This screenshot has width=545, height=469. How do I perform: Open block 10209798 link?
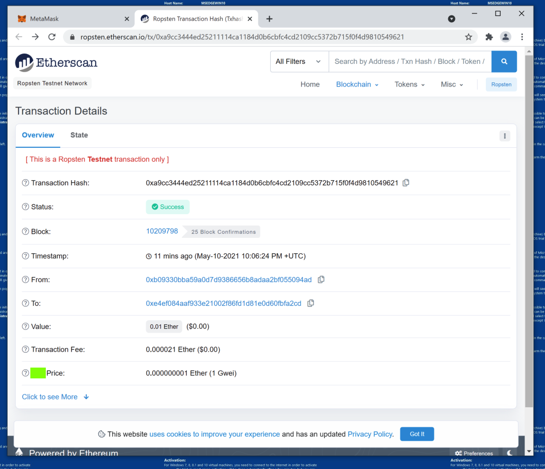click(x=162, y=231)
